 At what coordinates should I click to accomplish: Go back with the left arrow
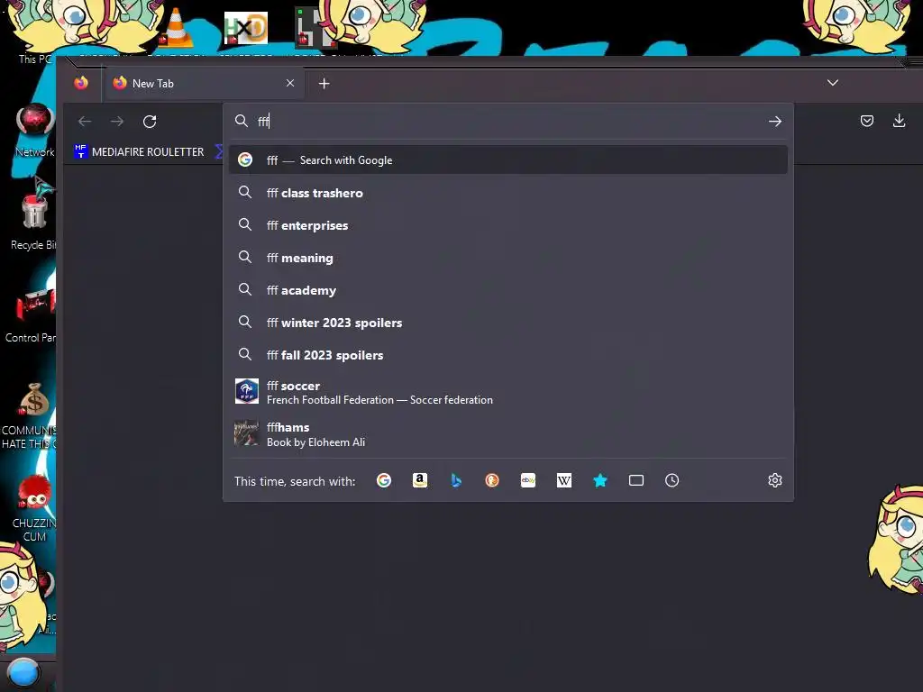point(85,122)
